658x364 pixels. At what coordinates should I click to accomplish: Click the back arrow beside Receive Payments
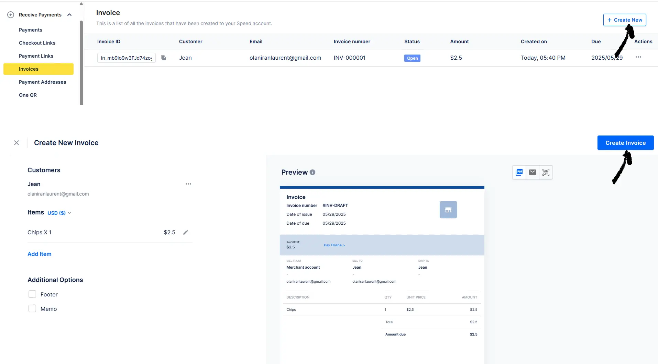(11, 15)
